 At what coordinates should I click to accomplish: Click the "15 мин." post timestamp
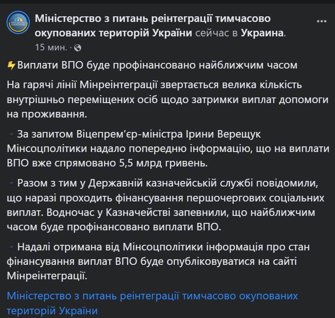point(51,48)
